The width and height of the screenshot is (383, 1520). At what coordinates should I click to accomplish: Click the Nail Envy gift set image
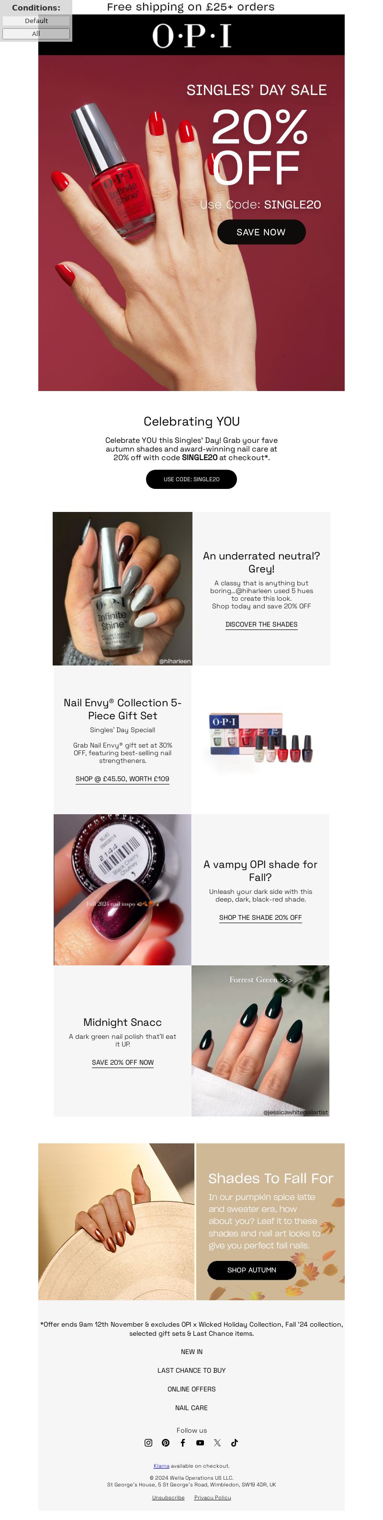[x=260, y=740]
